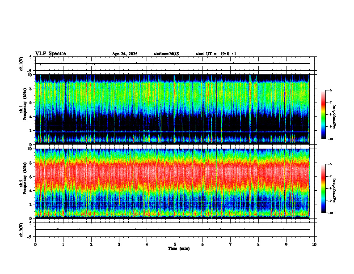Click the time axis tick label "7"
Viewport: 354px width, 274px height.
pos(231,244)
